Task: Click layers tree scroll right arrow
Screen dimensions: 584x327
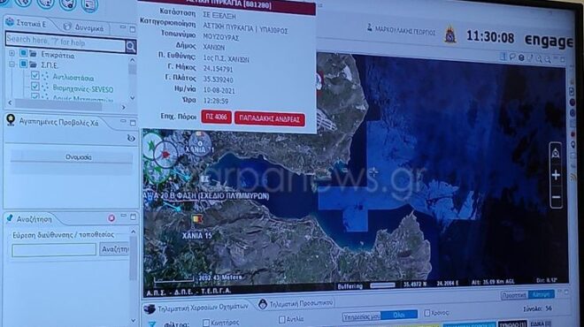Action: (124, 108)
